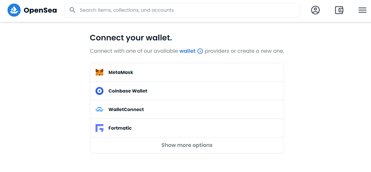The image size is (371, 172).
Task: Click the OpenSea ship logo icon
Action: point(14,10)
